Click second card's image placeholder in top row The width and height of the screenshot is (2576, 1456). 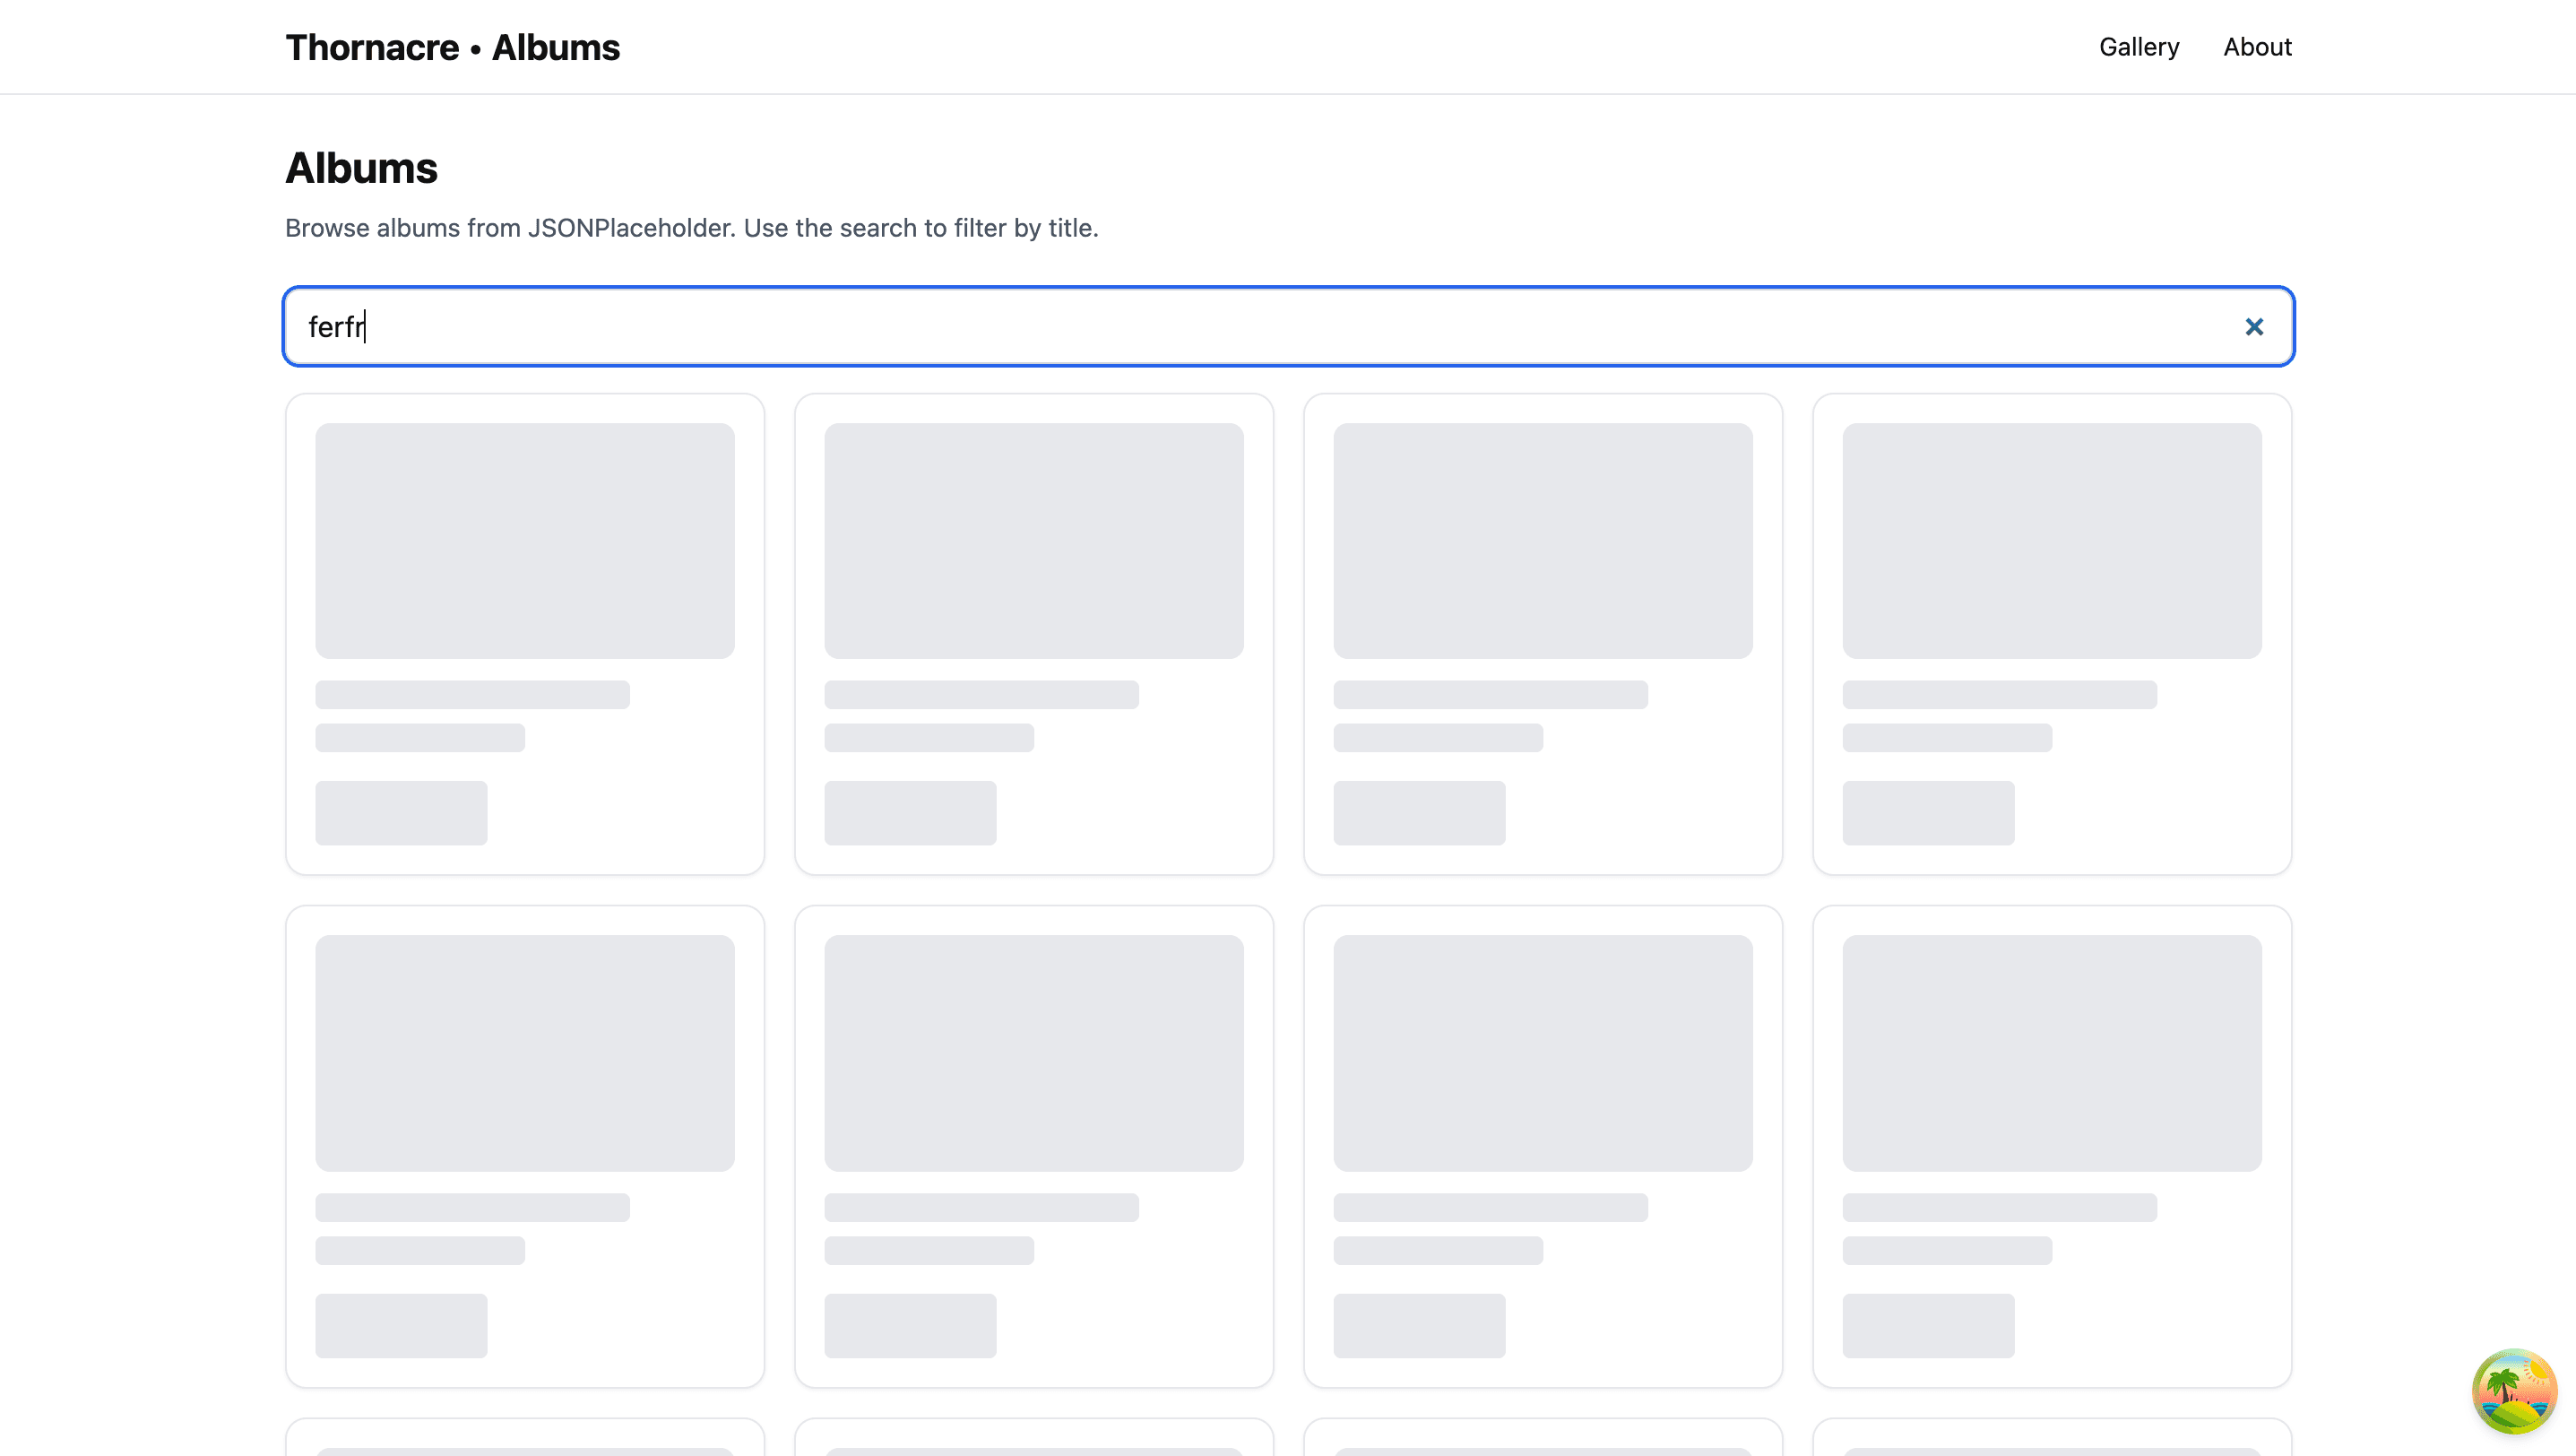[x=1033, y=540]
